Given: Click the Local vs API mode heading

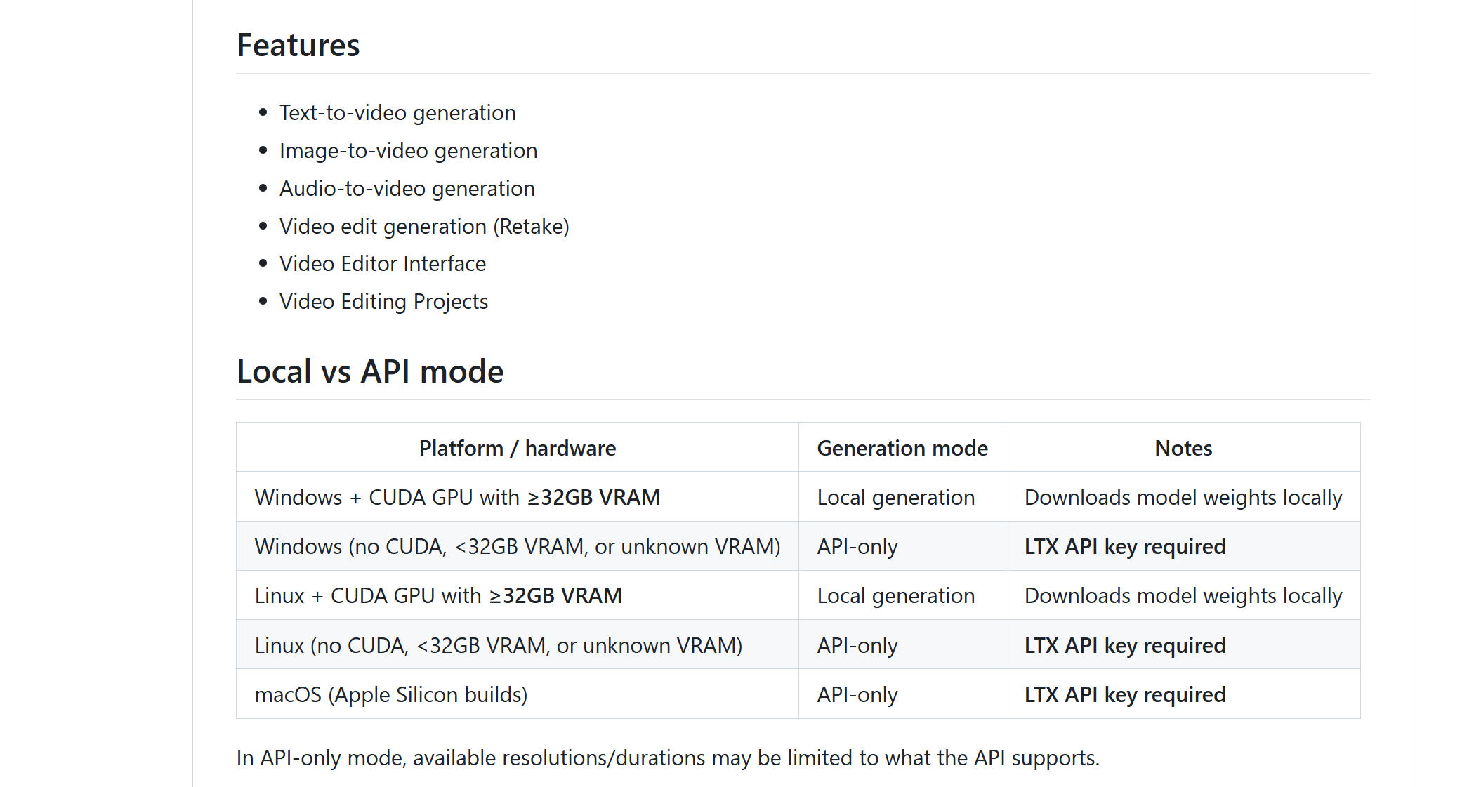Looking at the screenshot, I should [369, 371].
